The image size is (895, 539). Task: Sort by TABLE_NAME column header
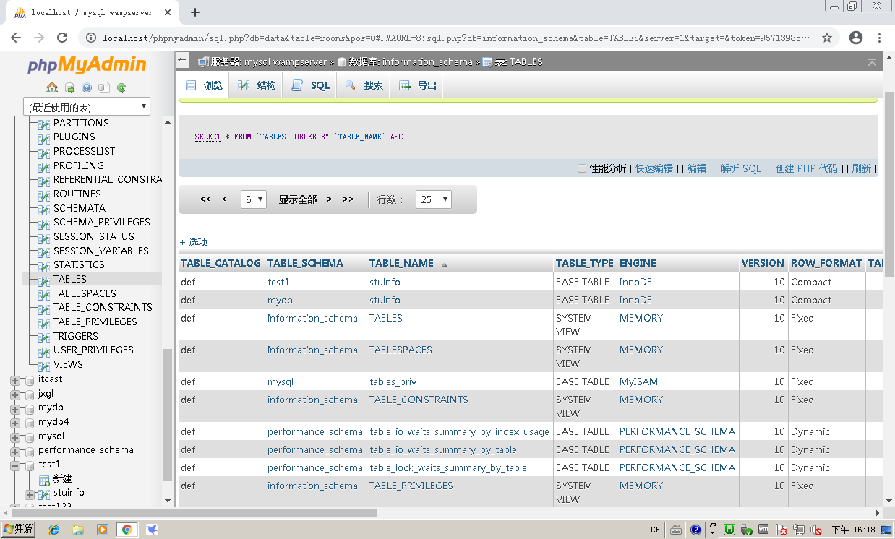[401, 264]
